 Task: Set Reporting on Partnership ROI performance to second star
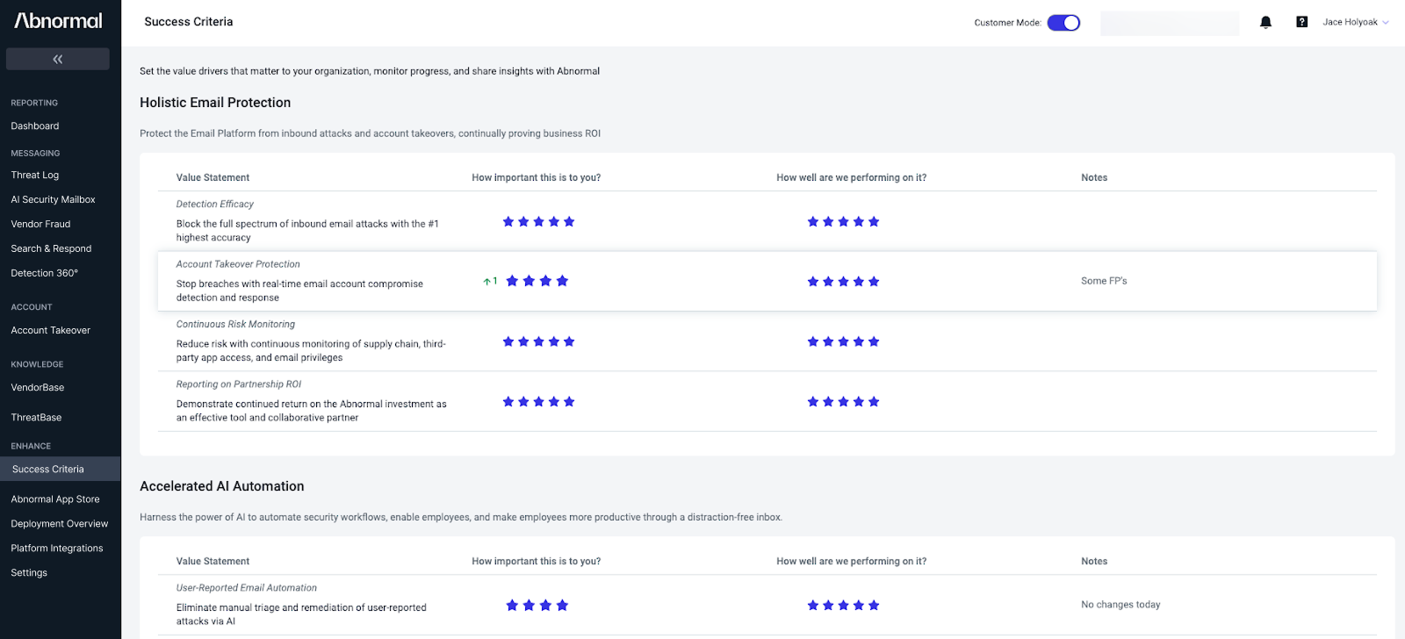[828, 402]
